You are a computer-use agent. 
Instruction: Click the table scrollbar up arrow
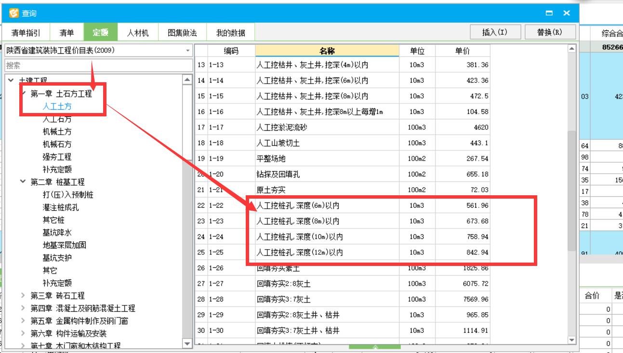(572, 49)
